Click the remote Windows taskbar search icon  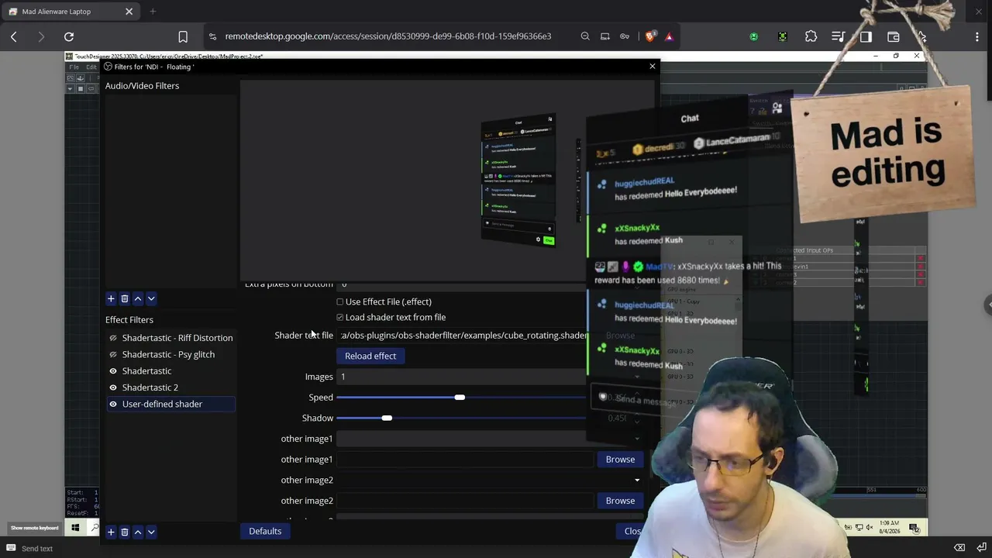tap(95, 529)
